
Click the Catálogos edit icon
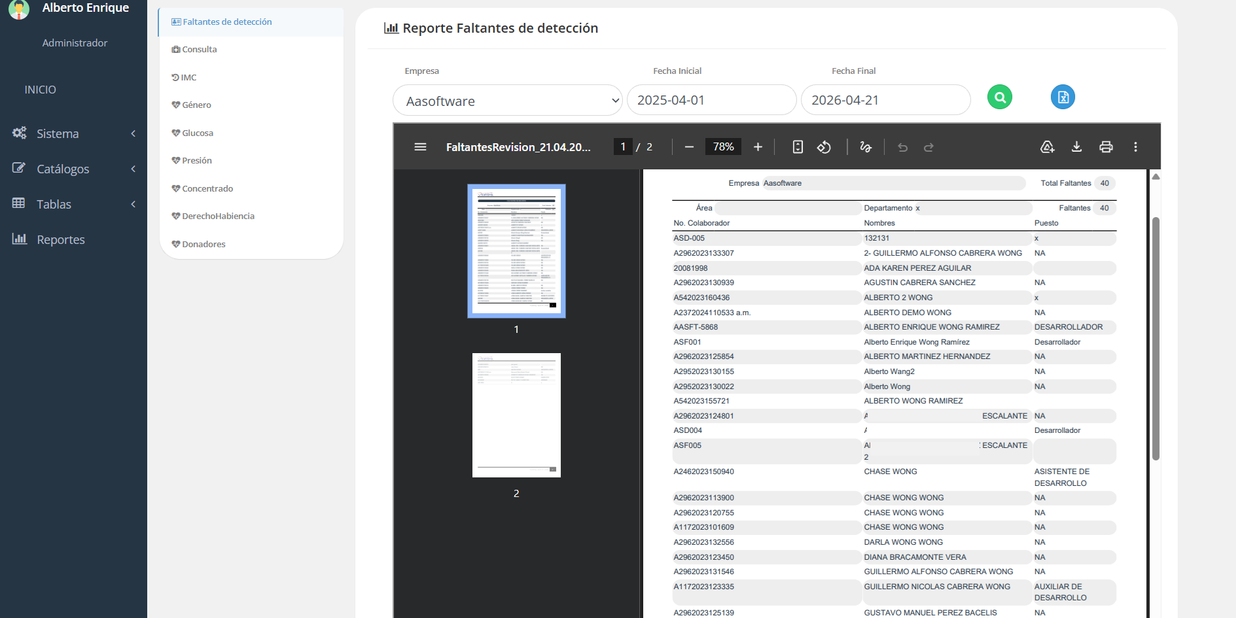(x=19, y=168)
